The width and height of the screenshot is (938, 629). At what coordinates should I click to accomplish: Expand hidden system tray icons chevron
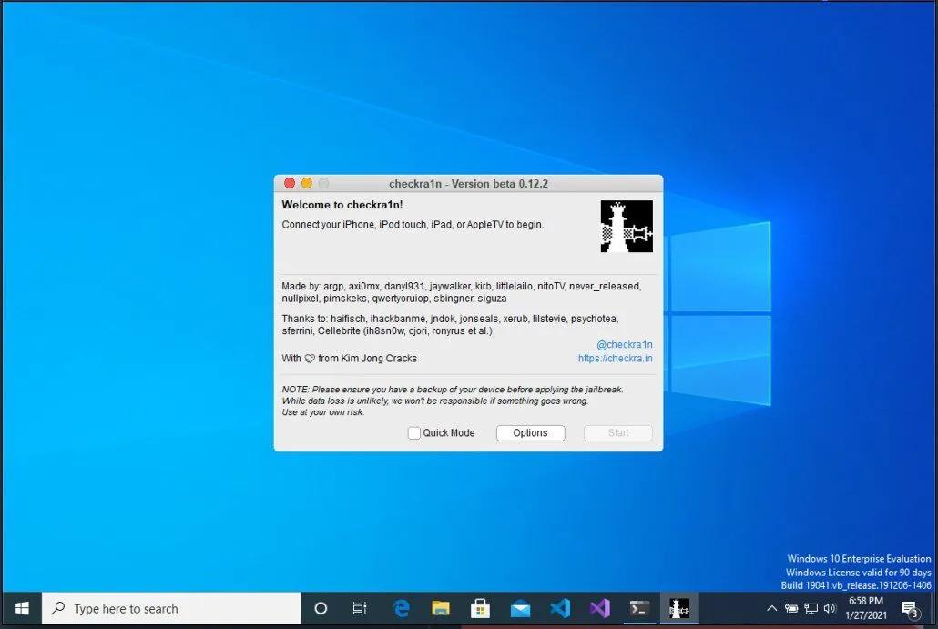pyautogui.click(x=772, y=608)
